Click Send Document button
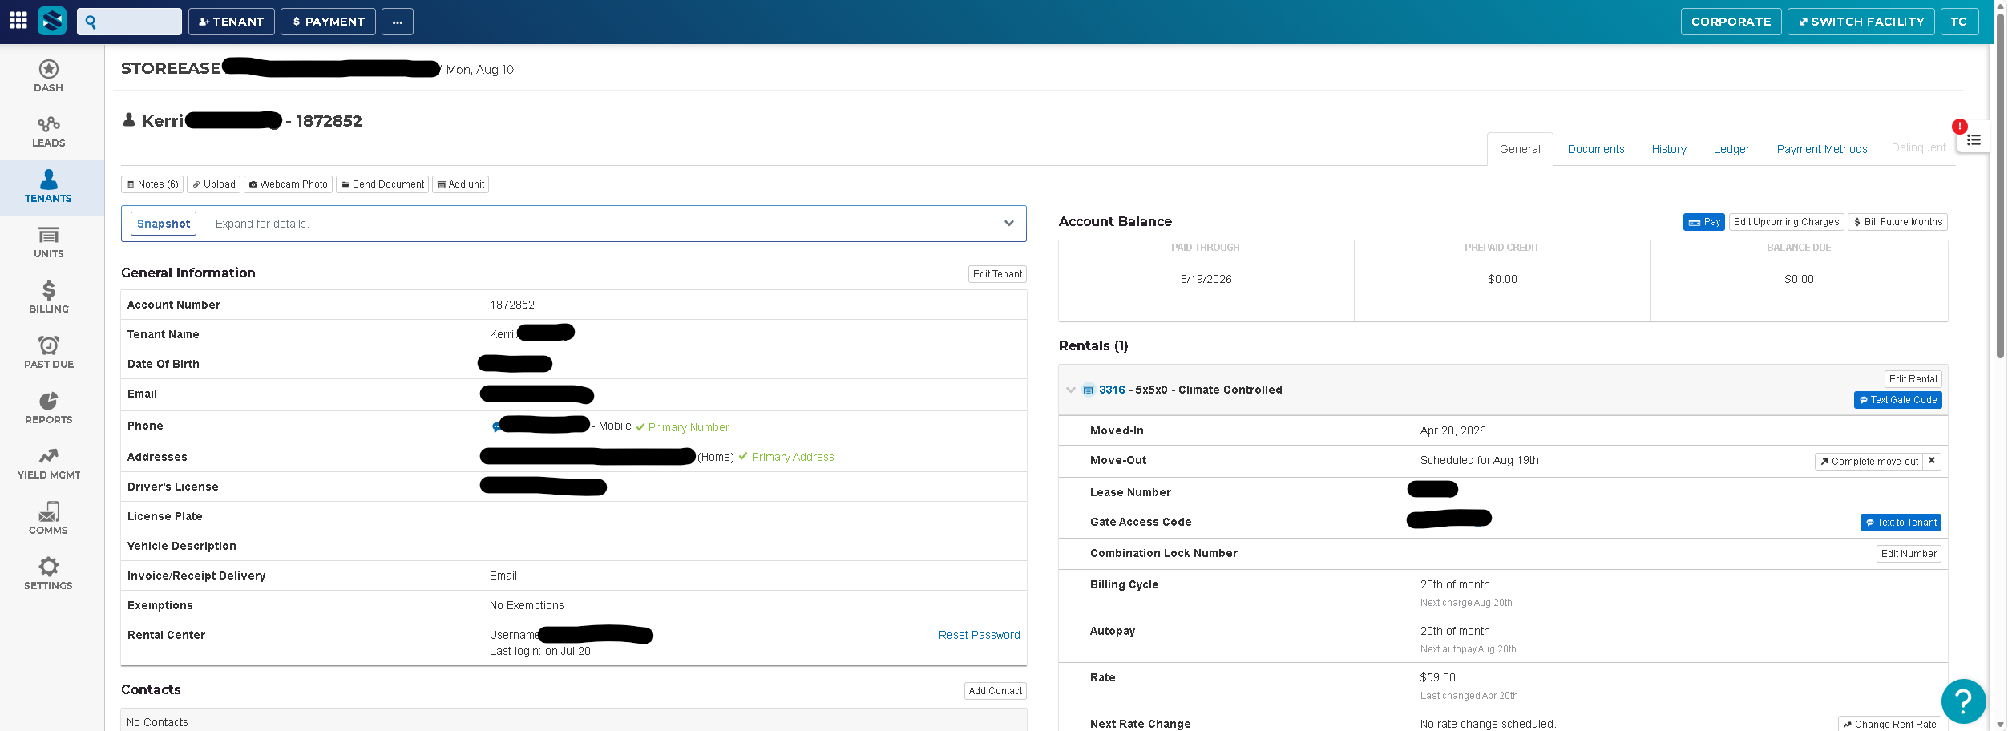This screenshot has height=731, width=2008. [382, 184]
